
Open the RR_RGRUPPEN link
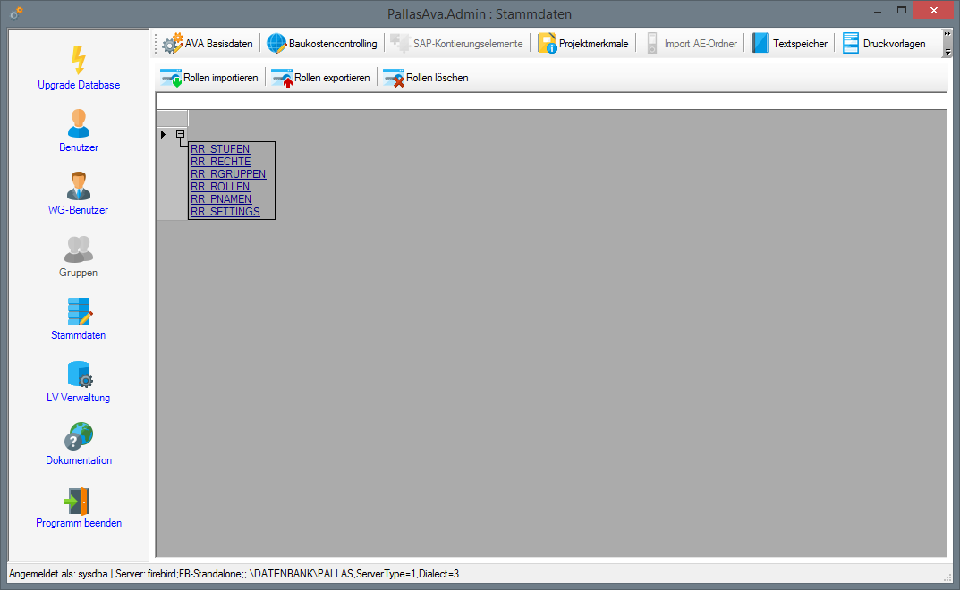click(228, 173)
